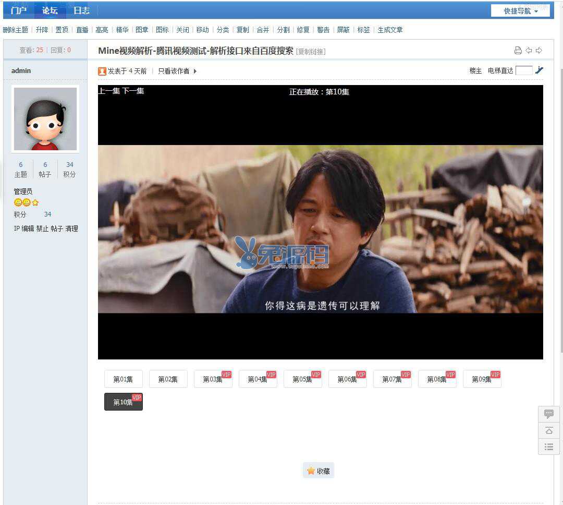Image resolution: width=563 pixels, height=505 pixels.
Task: Click the 直播 moderation option
Action: (82, 30)
